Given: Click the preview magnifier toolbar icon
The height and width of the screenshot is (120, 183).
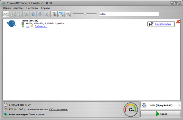Looking at the screenshot, I should pyautogui.click(x=68, y=14).
